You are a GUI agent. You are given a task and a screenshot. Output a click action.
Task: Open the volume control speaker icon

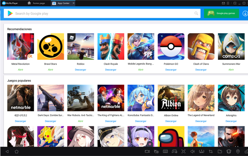click(193, 151)
